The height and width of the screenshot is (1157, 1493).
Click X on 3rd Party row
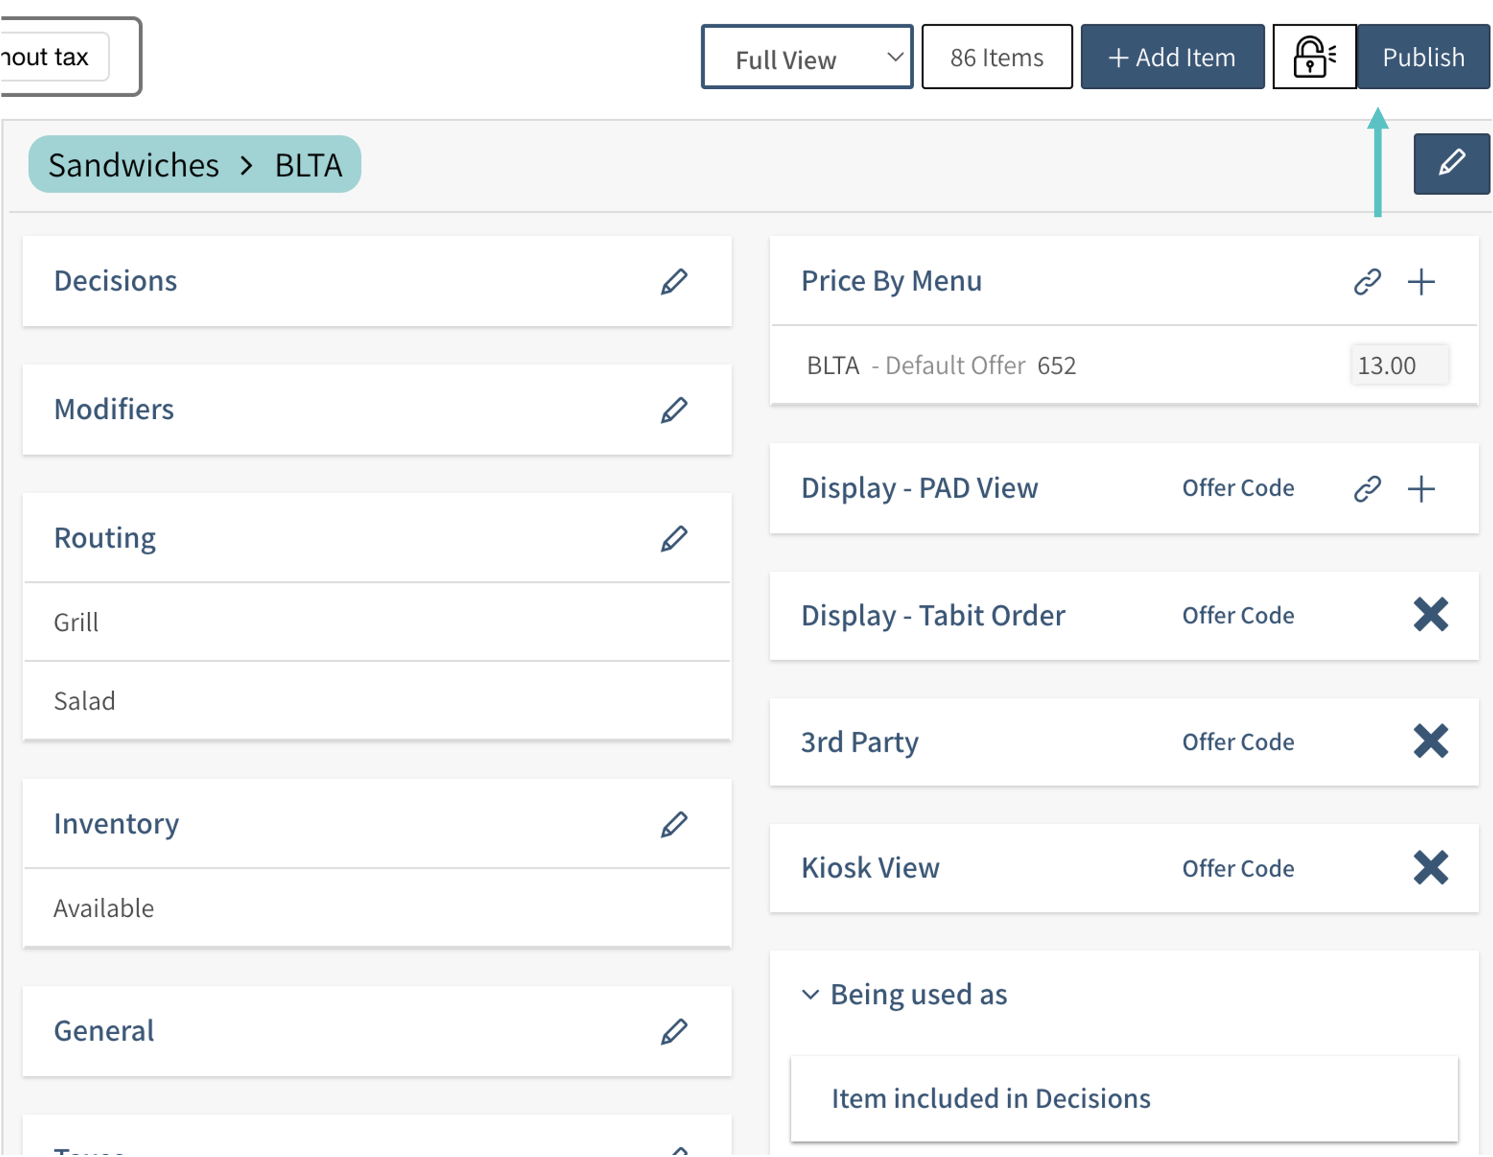1430,741
